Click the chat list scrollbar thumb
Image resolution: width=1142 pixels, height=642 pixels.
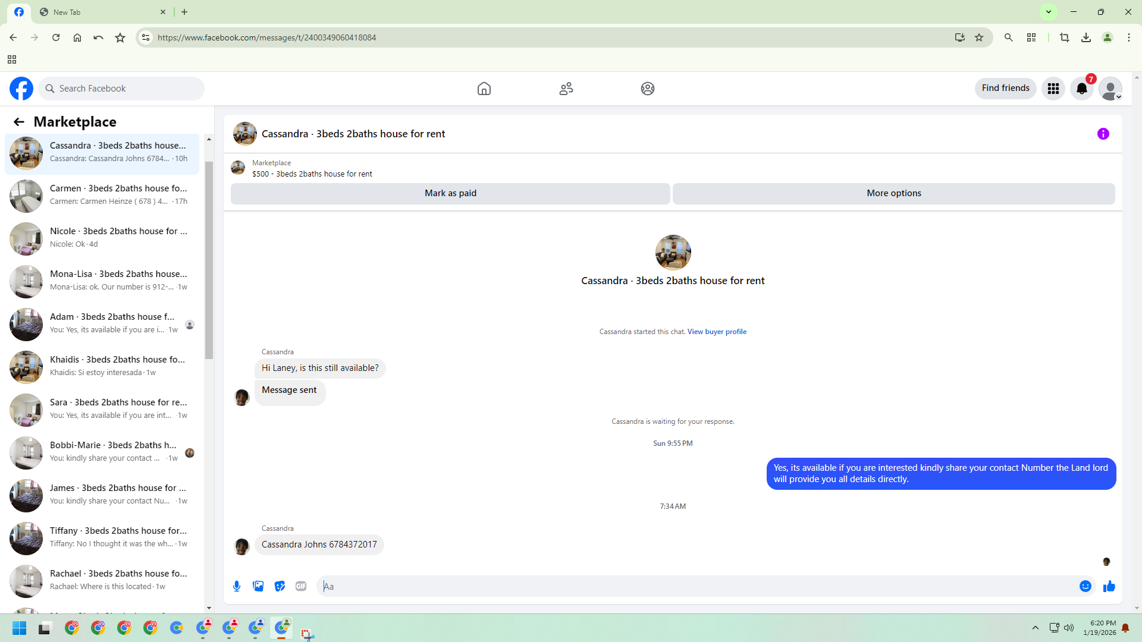[x=209, y=260]
